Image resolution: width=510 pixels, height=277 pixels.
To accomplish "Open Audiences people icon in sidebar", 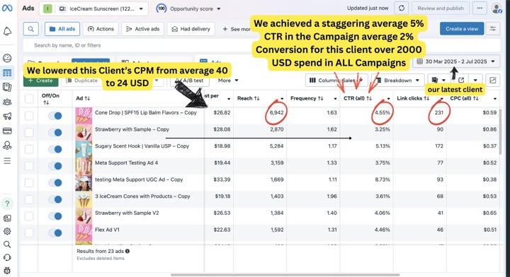I will [7, 102].
